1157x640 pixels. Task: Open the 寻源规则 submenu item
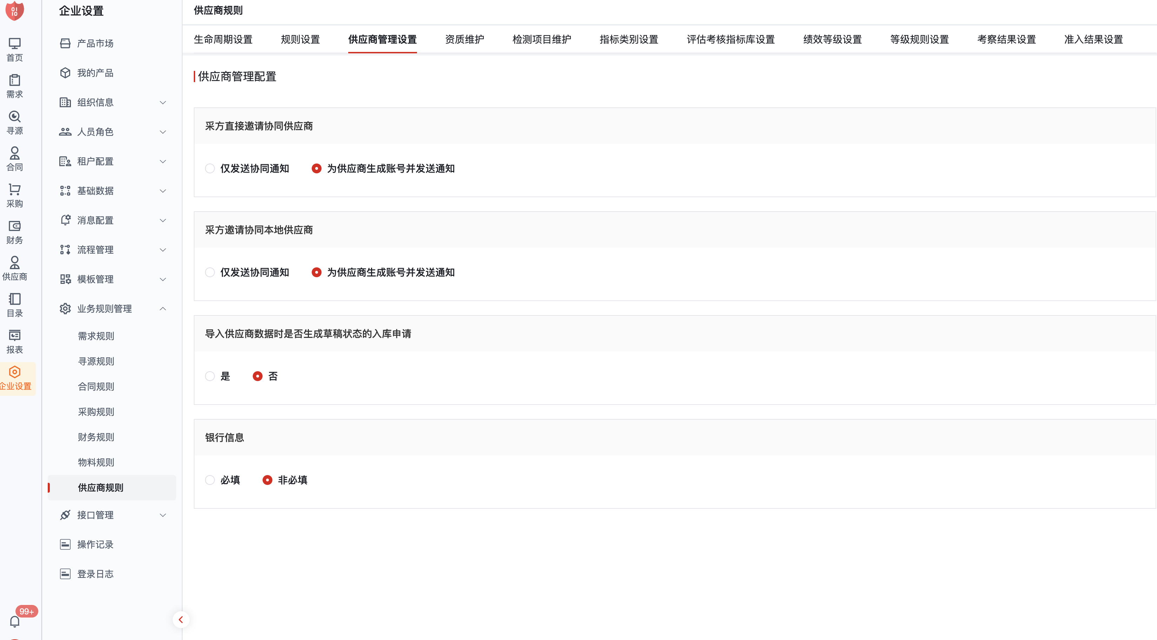96,361
